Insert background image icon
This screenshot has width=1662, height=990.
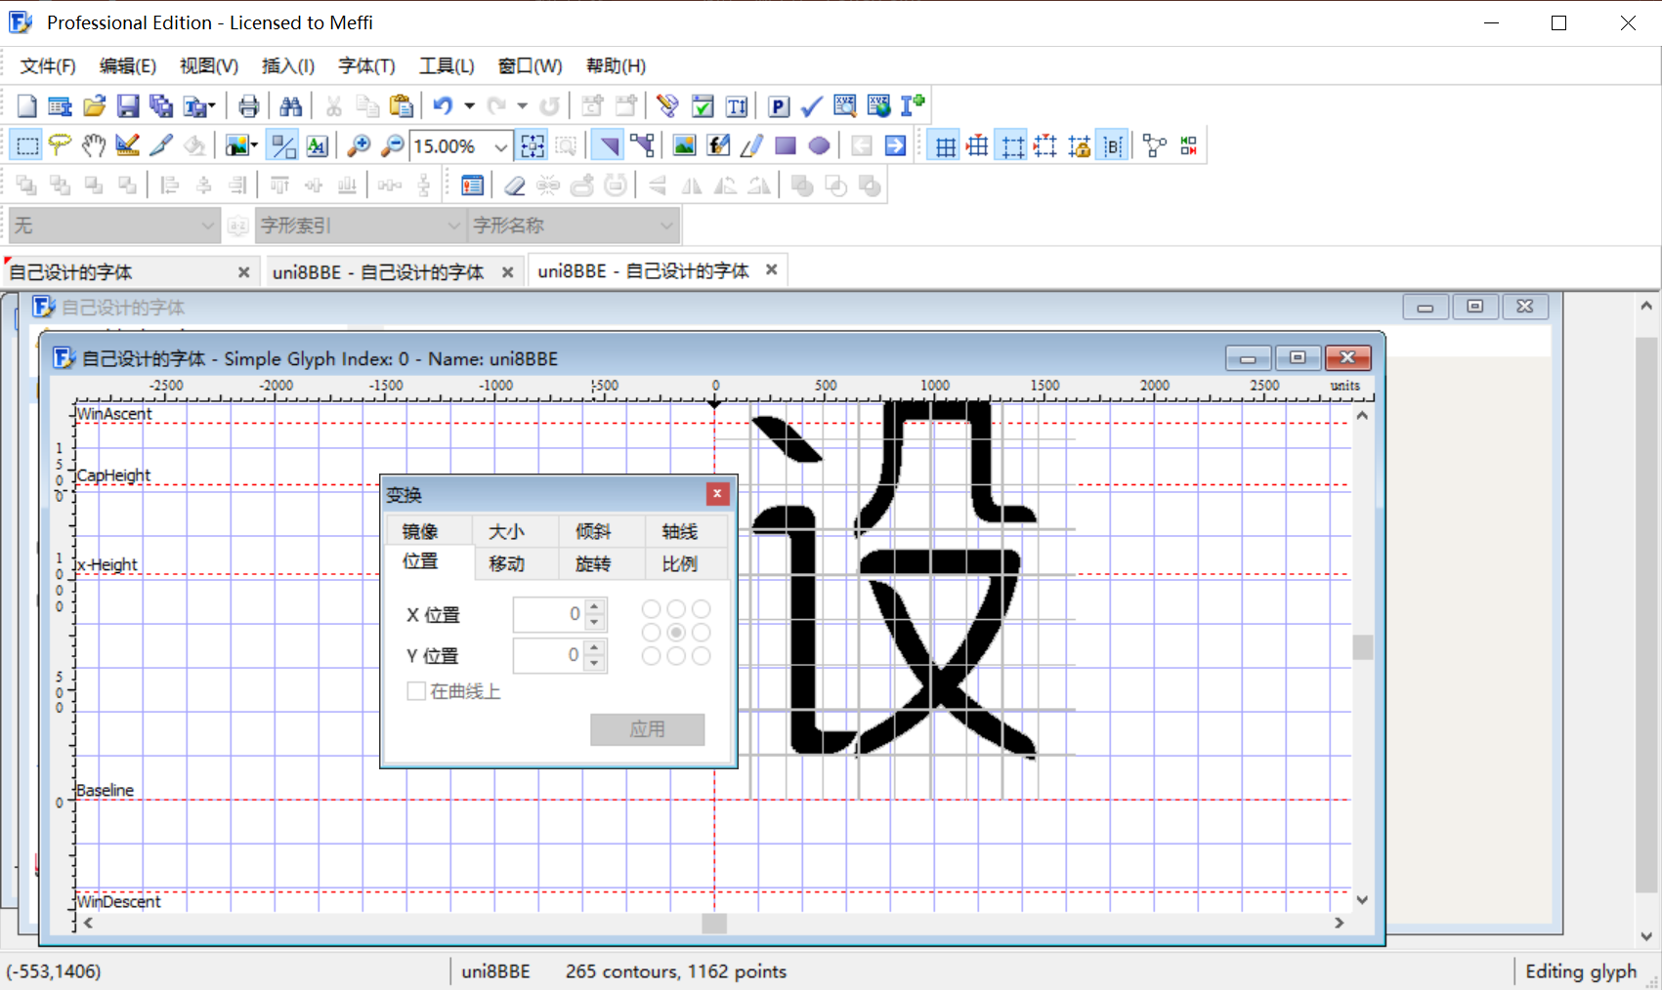[x=685, y=146]
